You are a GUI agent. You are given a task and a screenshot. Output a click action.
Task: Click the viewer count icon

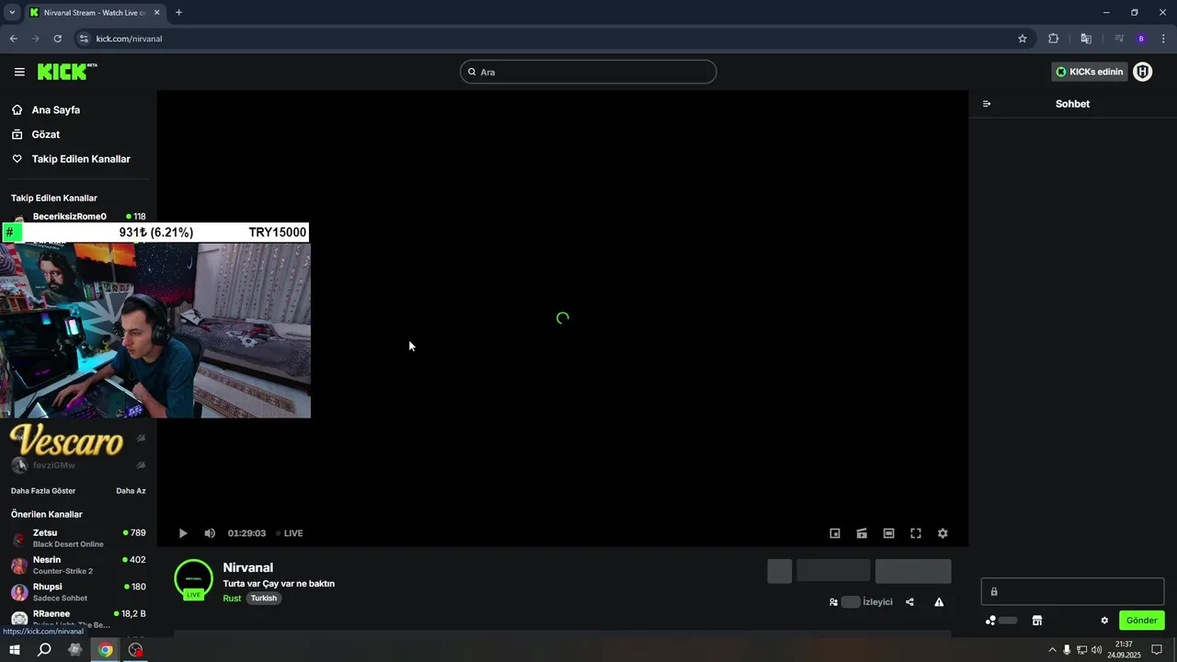(x=833, y=602)
